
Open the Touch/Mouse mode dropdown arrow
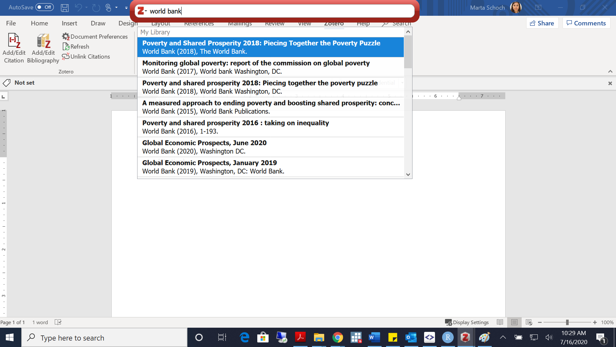[116, 7]
